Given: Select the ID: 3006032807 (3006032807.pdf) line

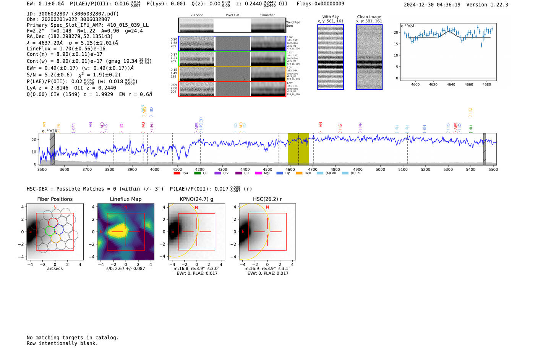Looking at the screenshot, I should (73, 14).
